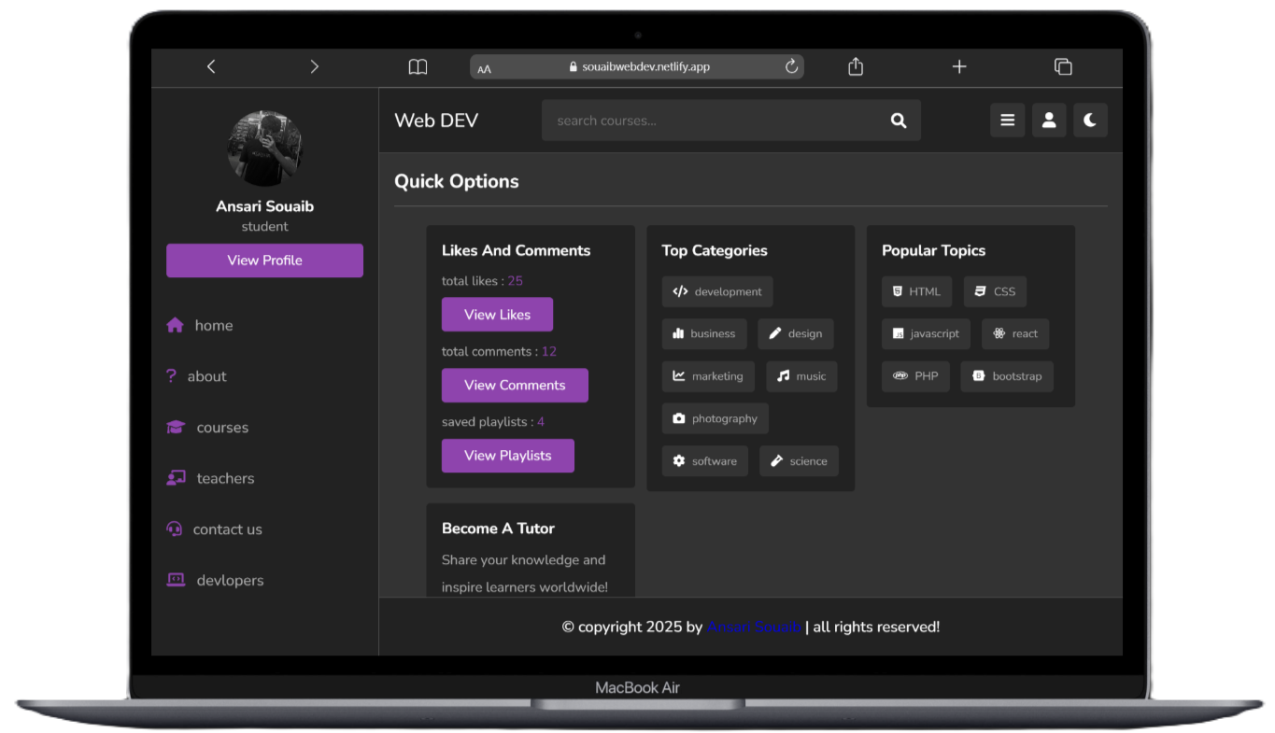Click the Likes And Comments heading
The width and height of the screenshot is (1275, 733).
click(x=516, y=250)
